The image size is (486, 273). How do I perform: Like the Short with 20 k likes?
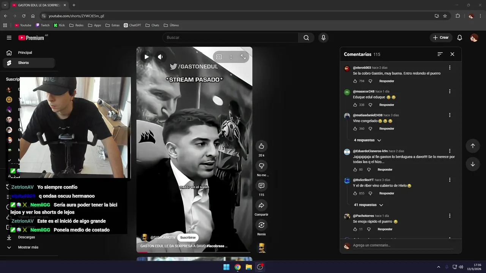[x=261, y=146]
